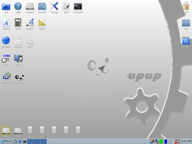Open the chat people icon

(x=30, y=41)
